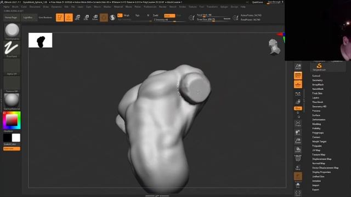351x197 pixels.
Task: Click the camera orientation head icon
Action: pyautogui.click(x=274, y=47)
